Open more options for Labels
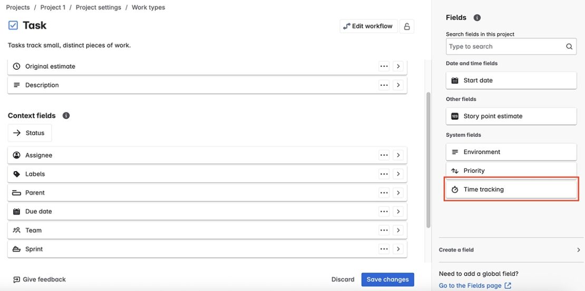 [x=384, y=174]
